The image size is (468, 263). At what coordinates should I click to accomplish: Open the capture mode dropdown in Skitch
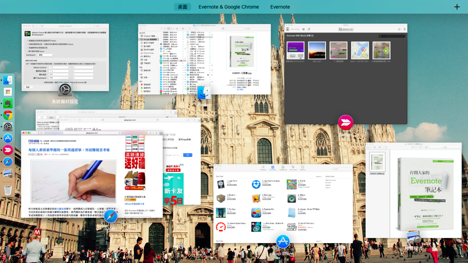click(346, 29)
